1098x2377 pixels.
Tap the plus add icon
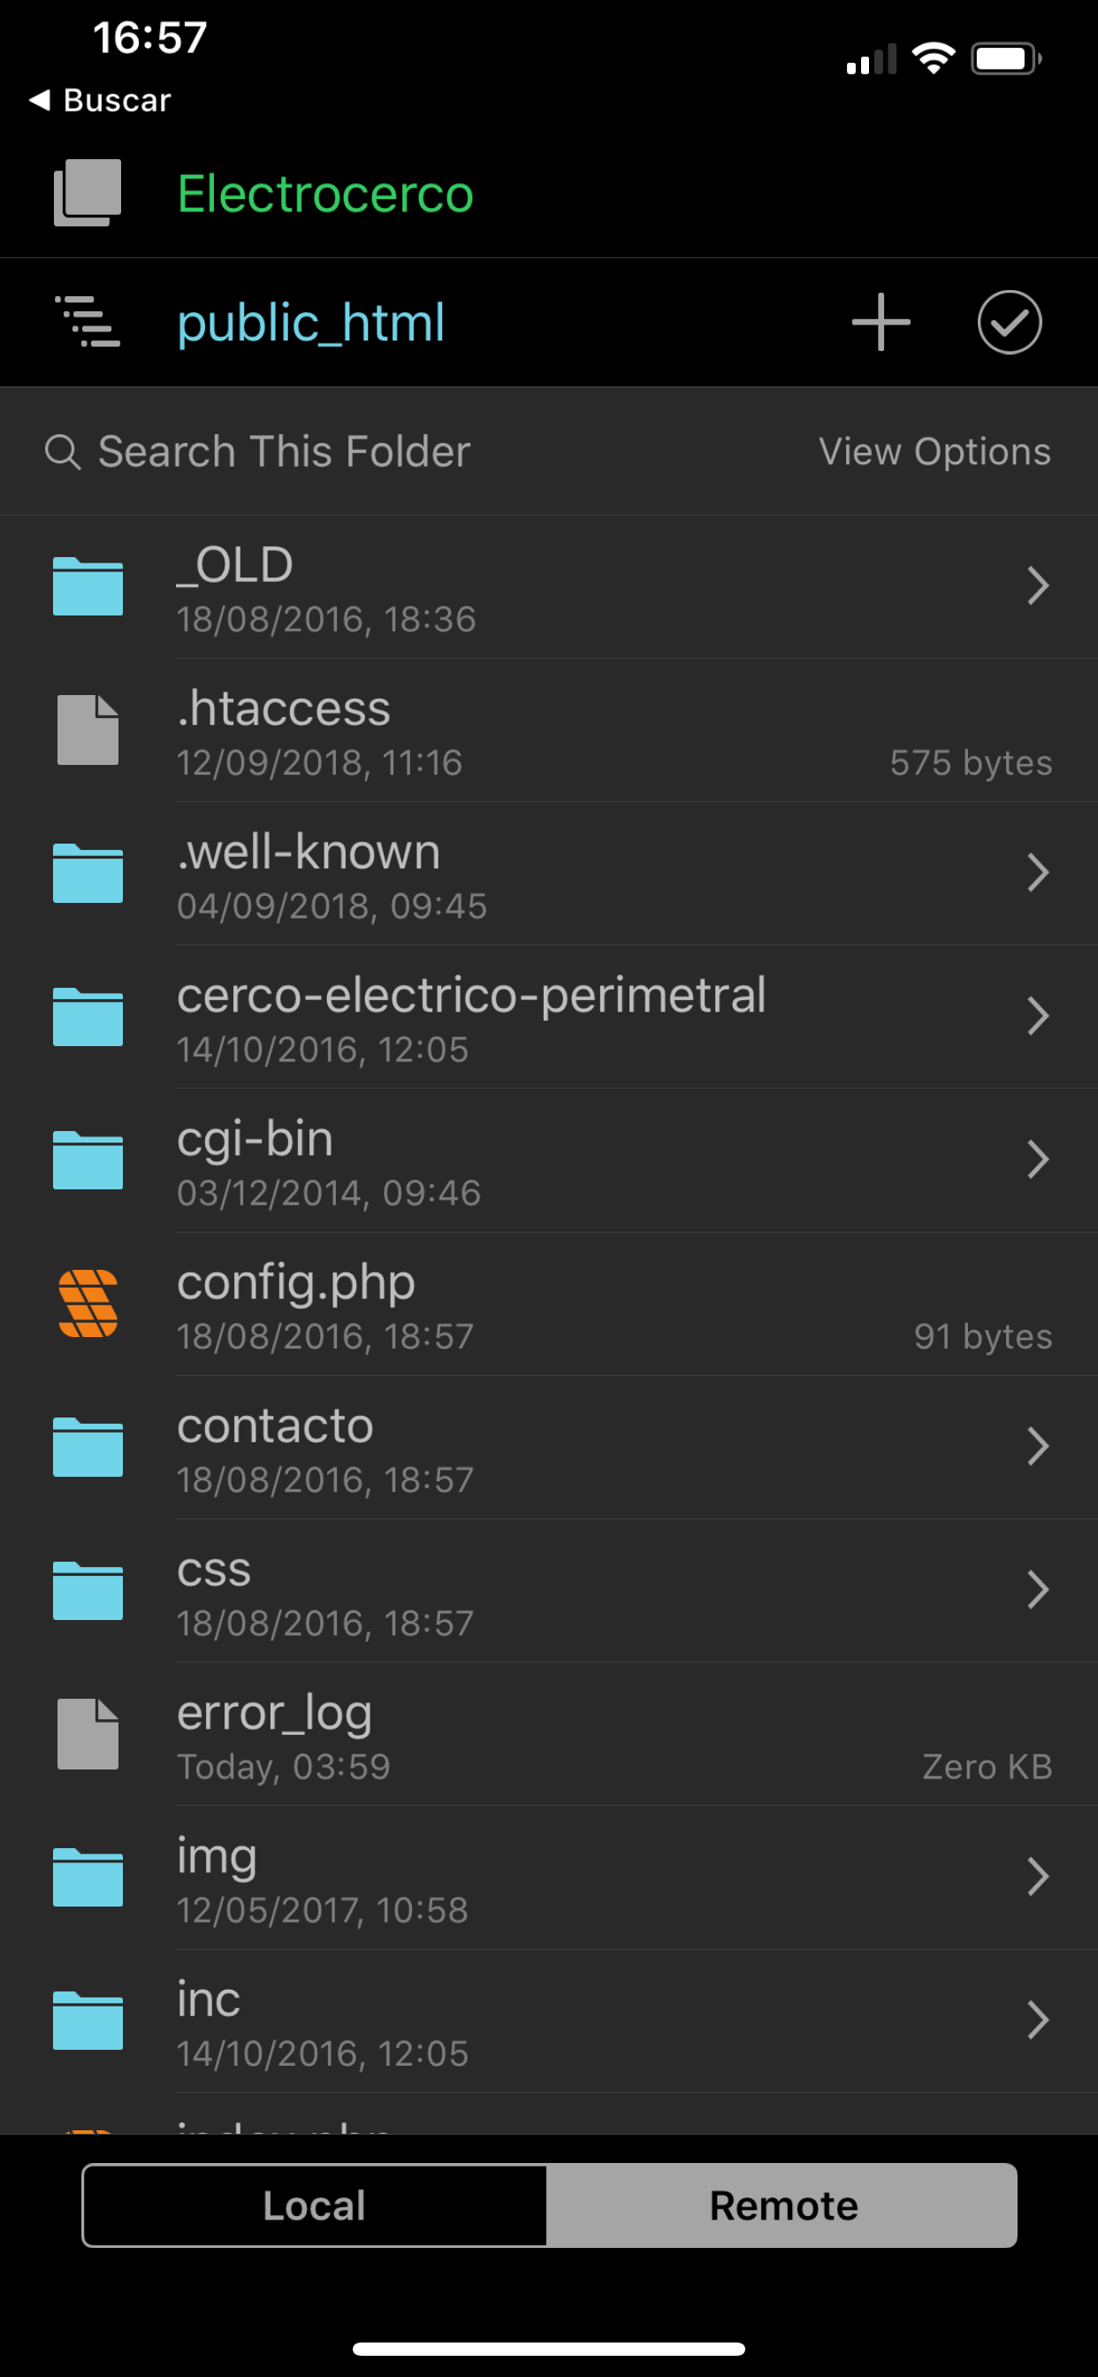[x=881, y=322]
